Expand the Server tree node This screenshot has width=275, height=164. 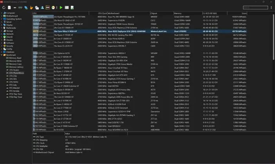click(2, 22)
